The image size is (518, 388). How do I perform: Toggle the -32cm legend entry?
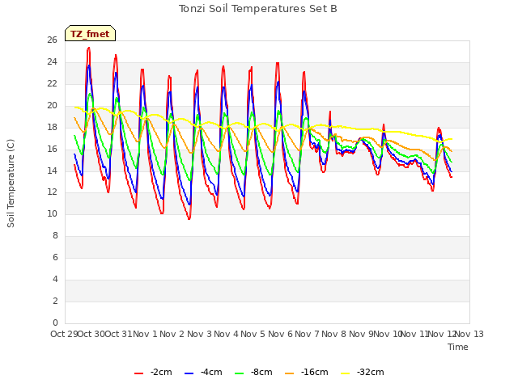click(x=363, y=373)
